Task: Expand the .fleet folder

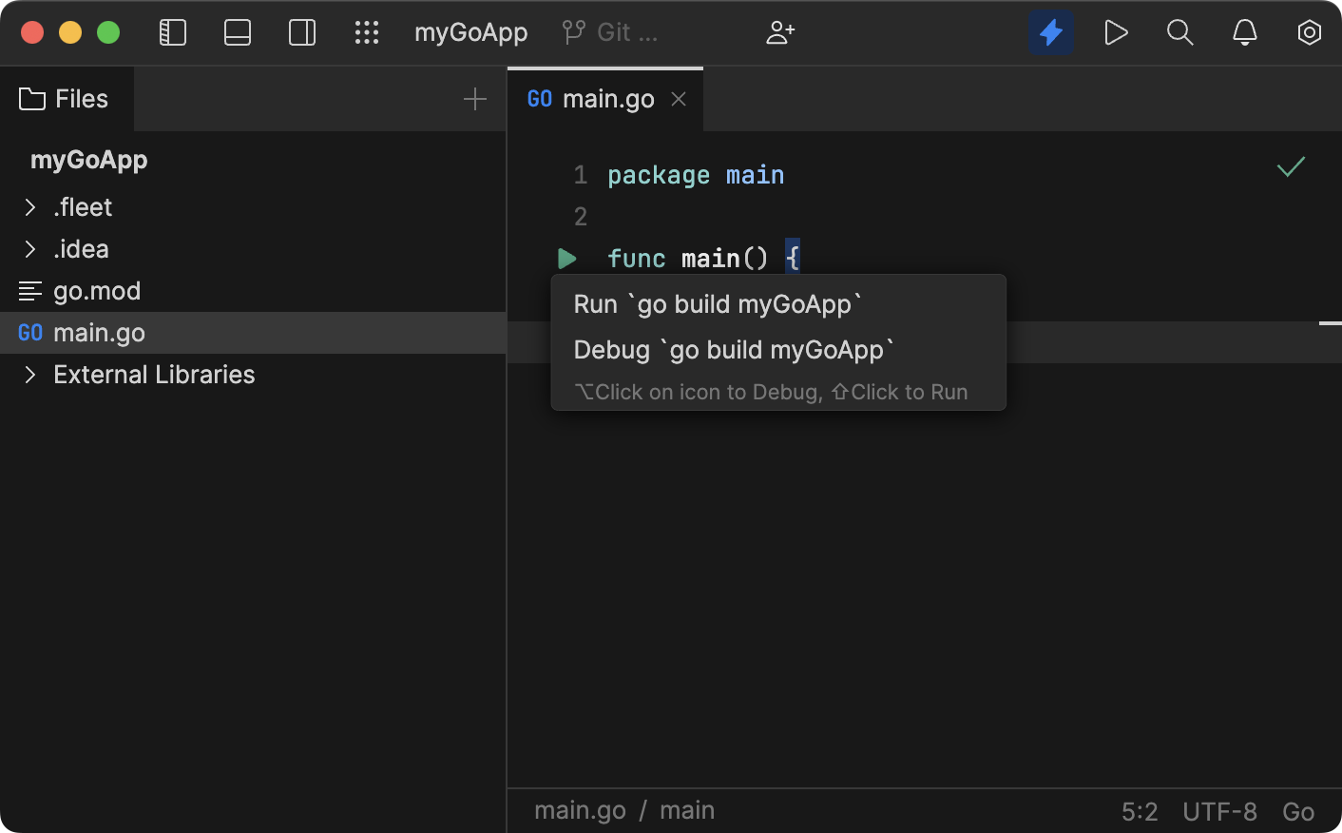Action: (29, 206)
